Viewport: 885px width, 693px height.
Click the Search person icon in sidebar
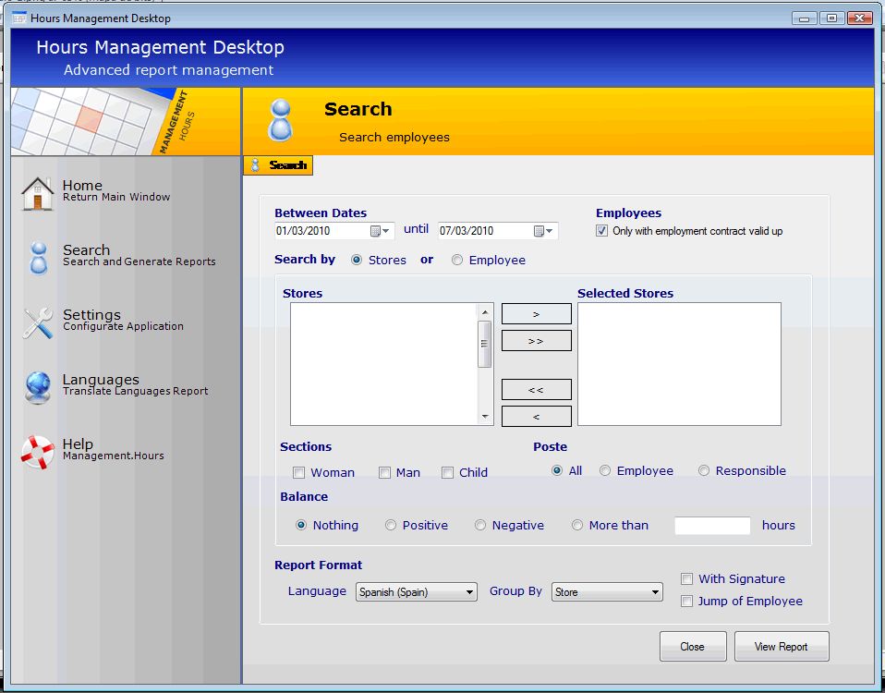(38, 259)
